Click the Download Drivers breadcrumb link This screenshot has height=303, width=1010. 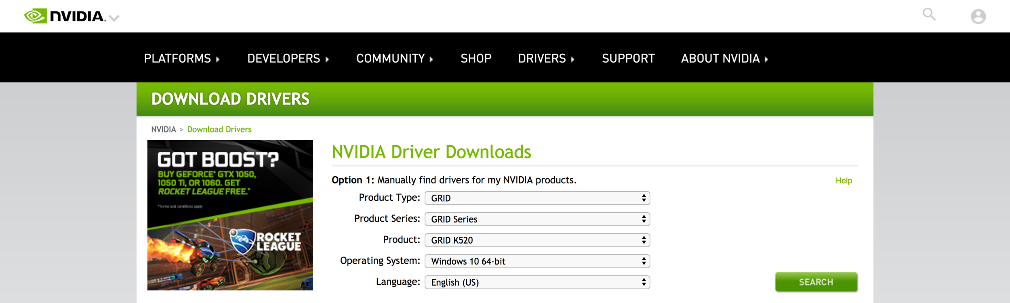click(219, 129)
